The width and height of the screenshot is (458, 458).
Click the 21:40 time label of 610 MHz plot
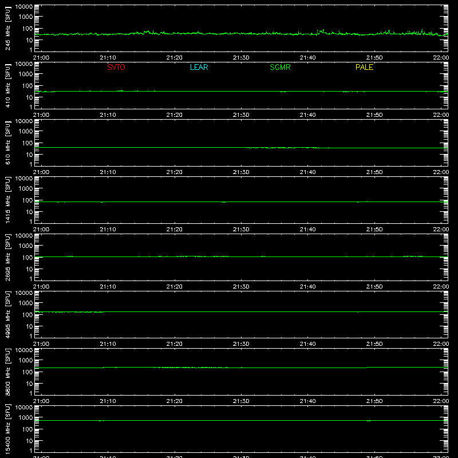(307, 172)
